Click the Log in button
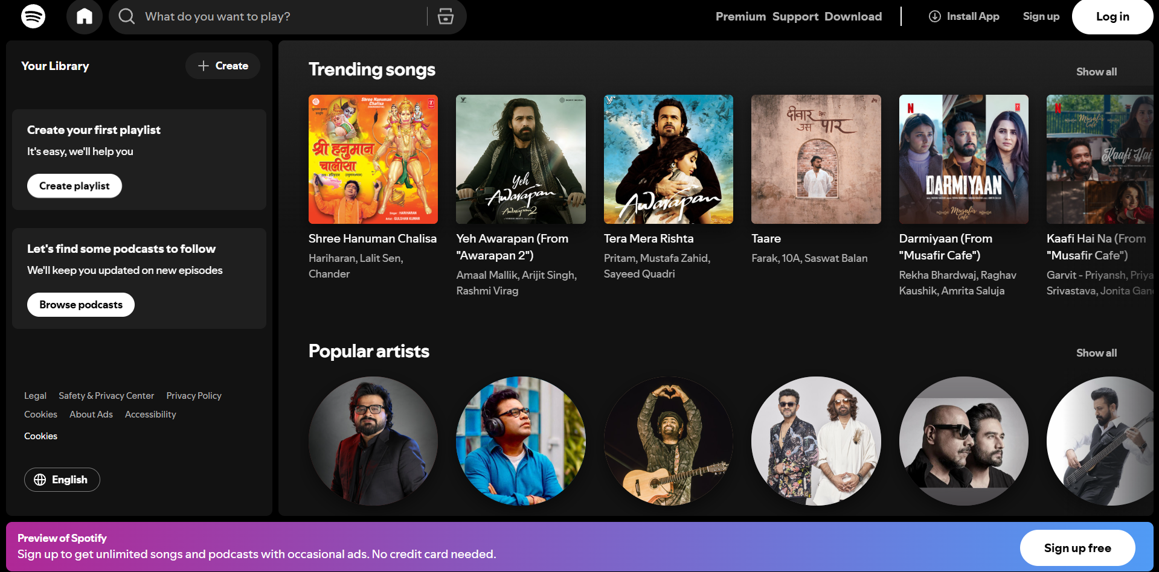Screen dimensions: 1159x572 click(1112, 17)
